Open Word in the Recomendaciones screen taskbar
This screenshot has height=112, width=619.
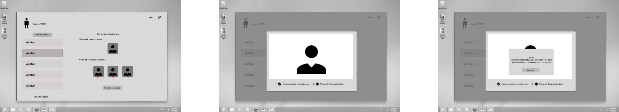point(44,110)
